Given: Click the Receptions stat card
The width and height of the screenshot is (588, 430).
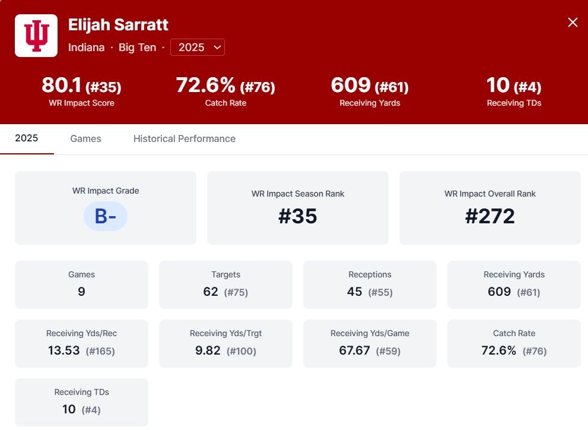Looking at the screenshot, I should pyautogui.click(x=370, y=284).
